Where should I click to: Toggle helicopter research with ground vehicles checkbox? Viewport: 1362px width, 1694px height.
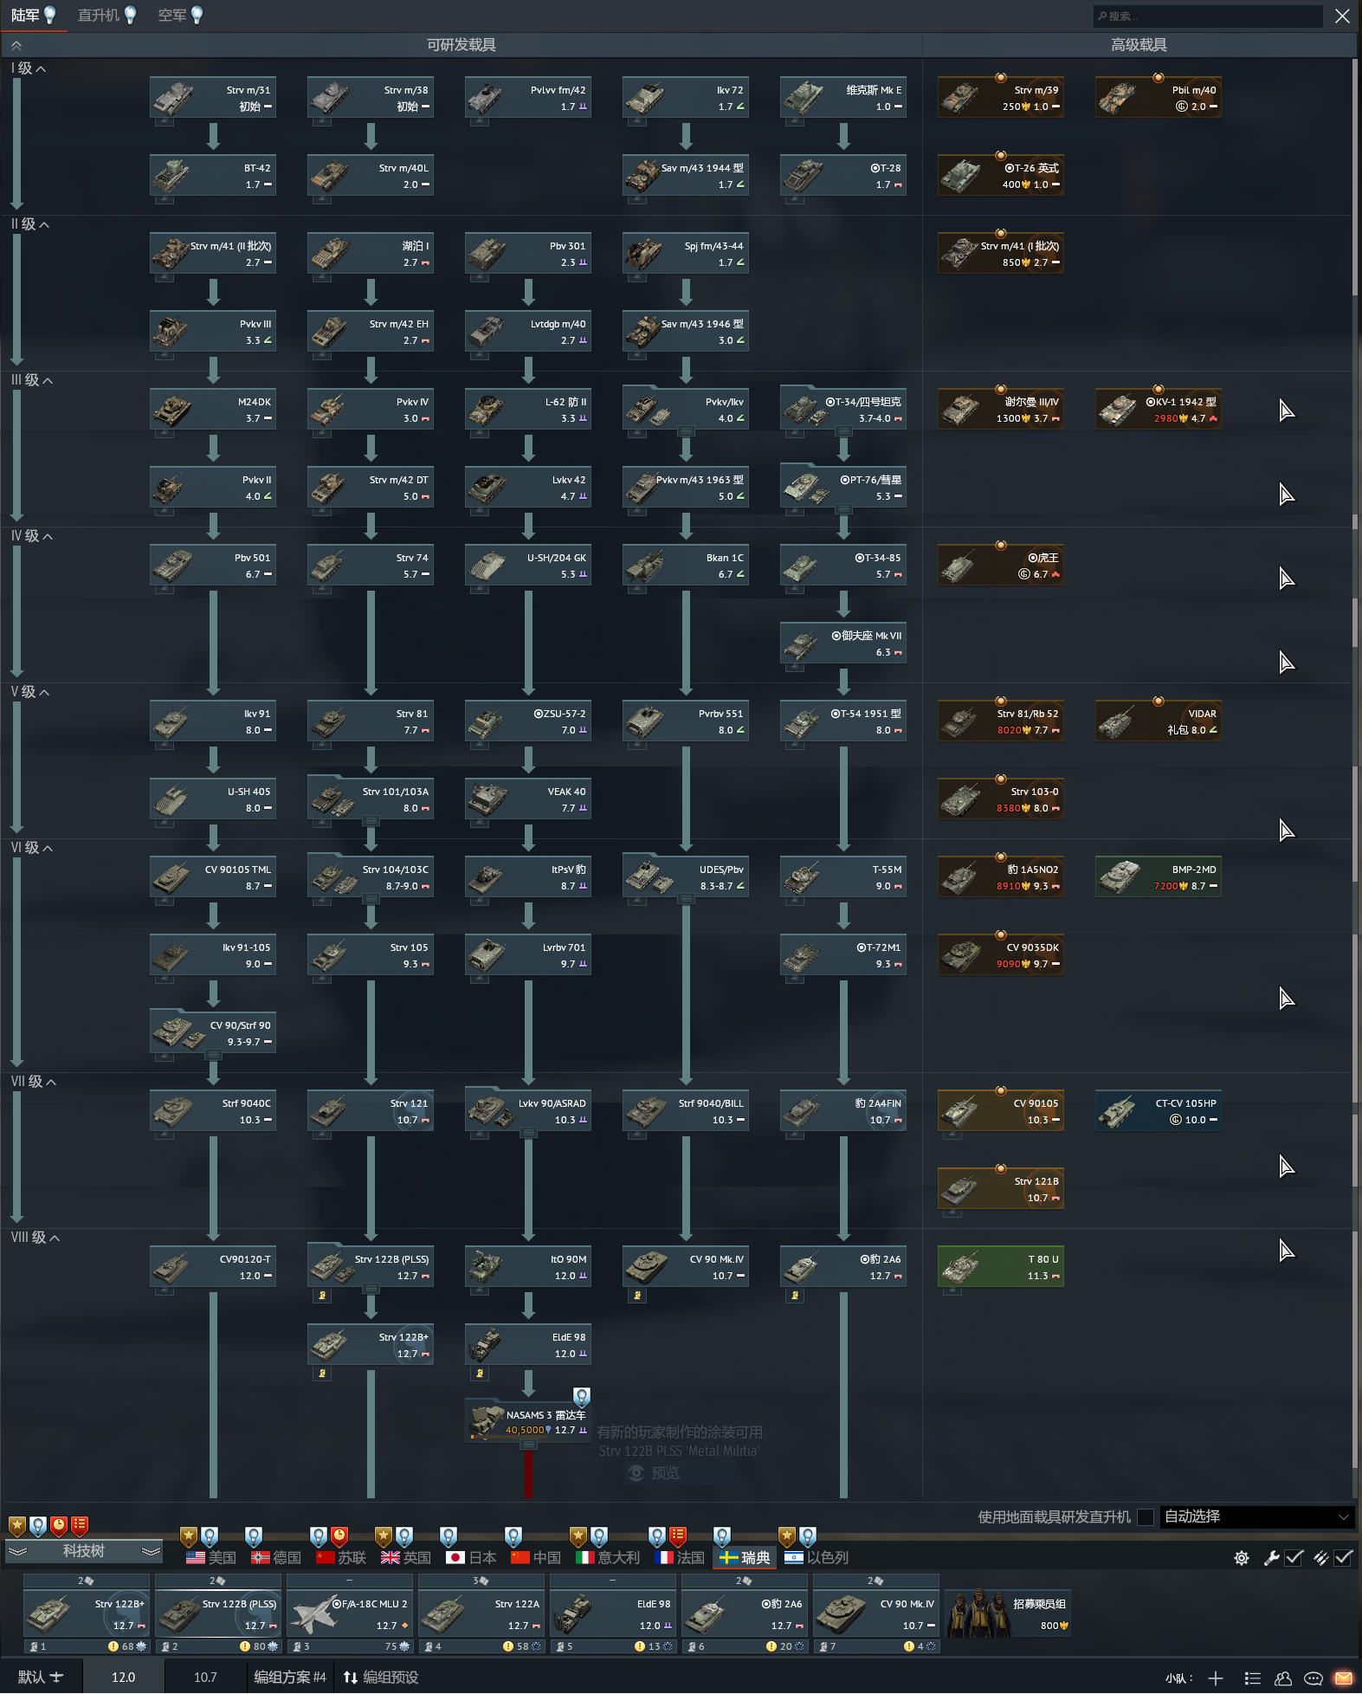pyautogui.click(x=1146, y=1516)
